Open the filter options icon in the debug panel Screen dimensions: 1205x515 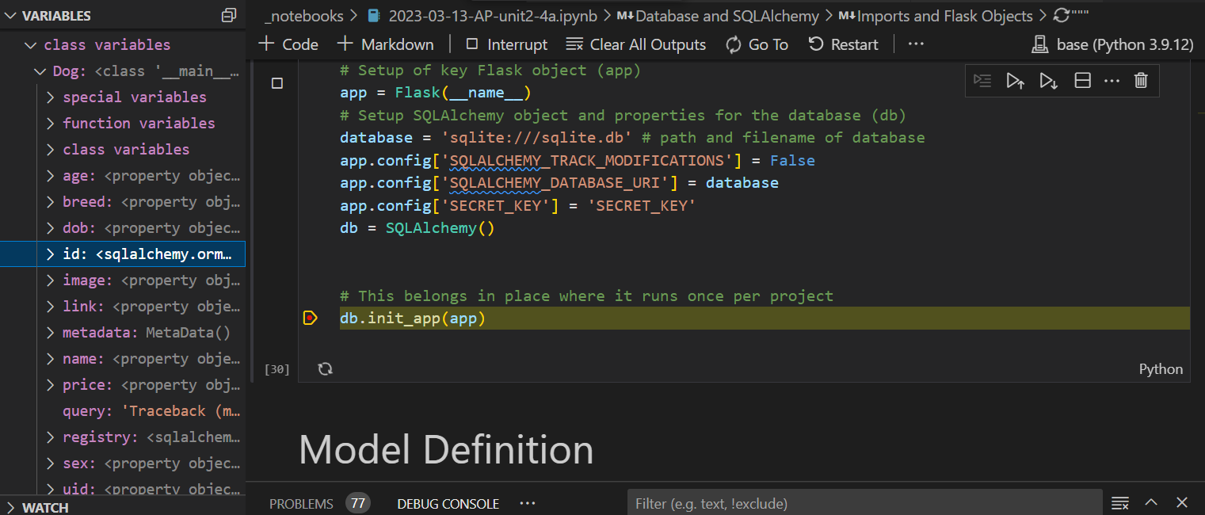coord(1119,502)
